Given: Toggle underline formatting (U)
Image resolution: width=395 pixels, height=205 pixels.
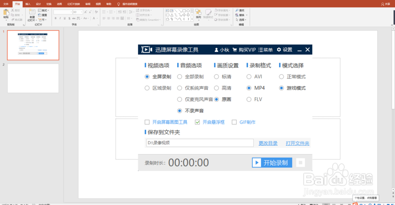Looking at the screenshot, I should (x=65, y=19).
